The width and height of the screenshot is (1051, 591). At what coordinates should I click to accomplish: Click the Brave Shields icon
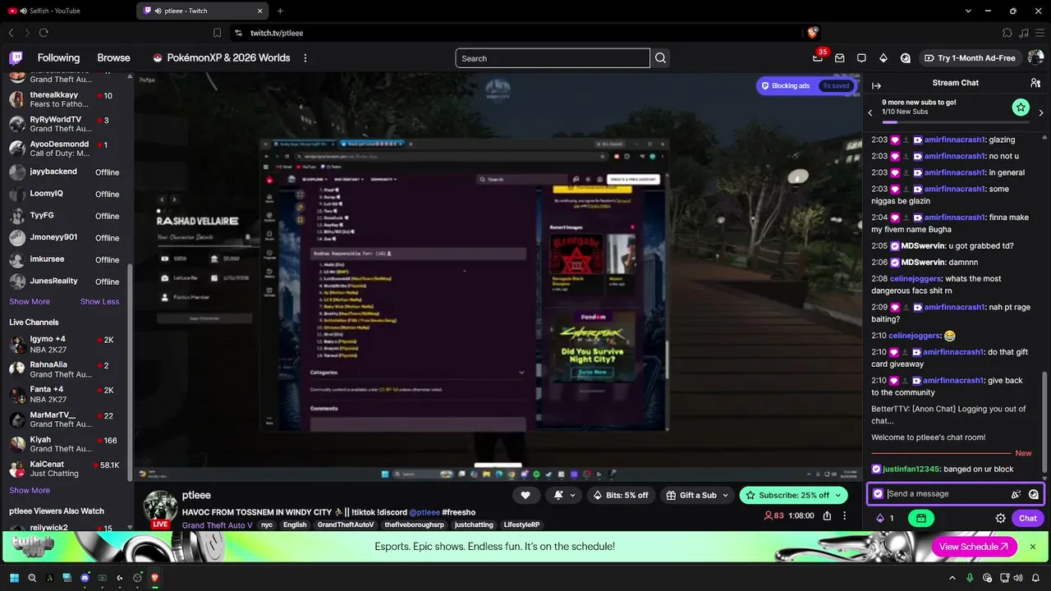812,33
